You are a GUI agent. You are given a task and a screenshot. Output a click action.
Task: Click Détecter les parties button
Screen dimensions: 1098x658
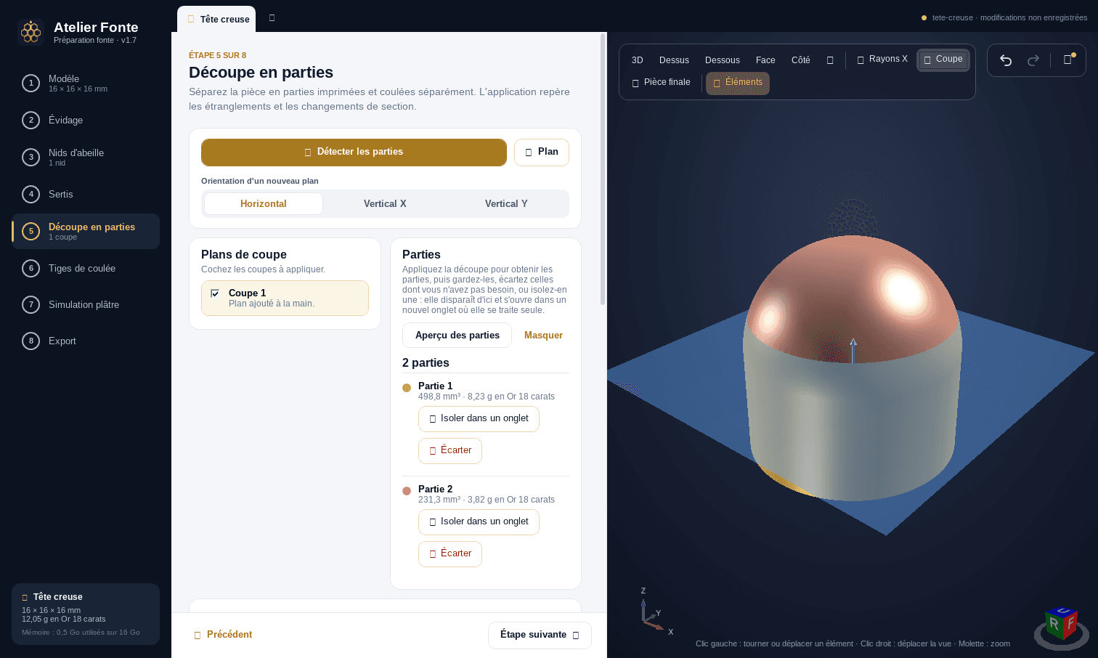[x=354, y=153]
